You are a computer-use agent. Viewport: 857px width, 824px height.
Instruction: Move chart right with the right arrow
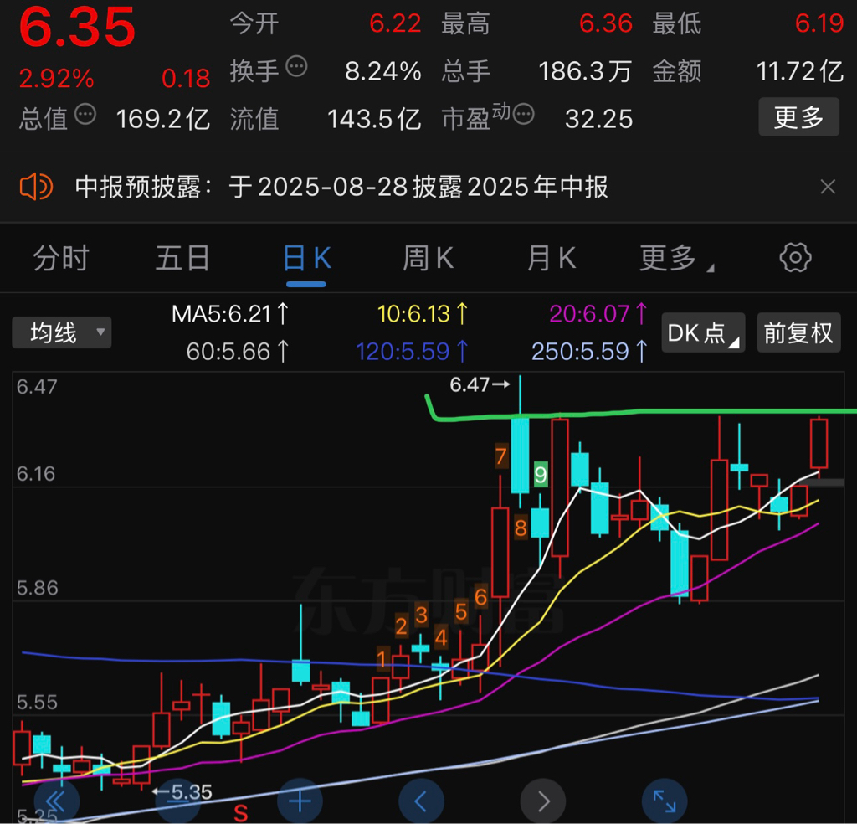(542, 801)
